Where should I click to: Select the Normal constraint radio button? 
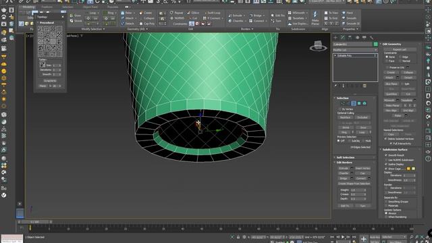tap(400, 61)
